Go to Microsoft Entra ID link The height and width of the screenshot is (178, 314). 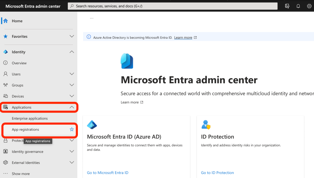pos(108,172)
